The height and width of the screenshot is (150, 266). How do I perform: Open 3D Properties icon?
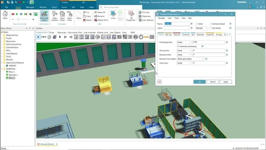tap(131, 16)
